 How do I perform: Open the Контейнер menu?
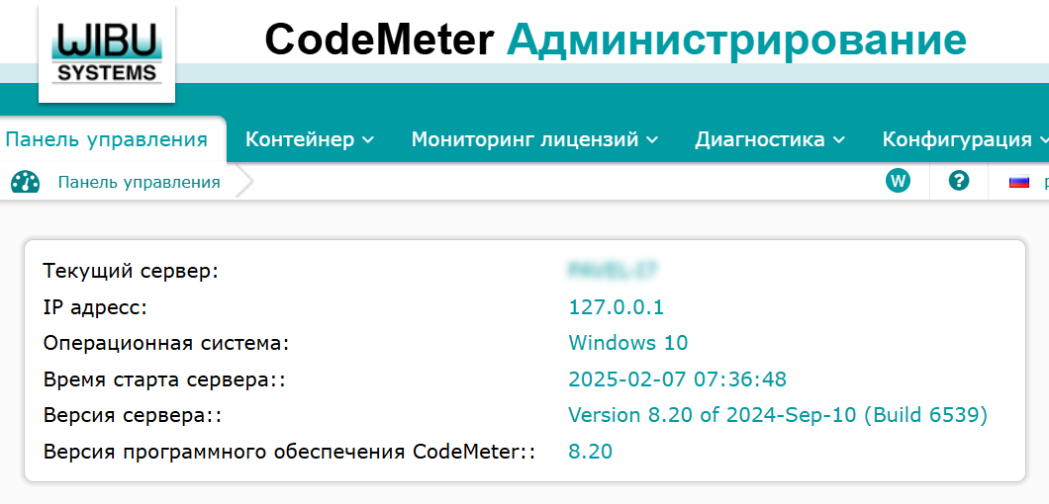click(x=300, y=139)
